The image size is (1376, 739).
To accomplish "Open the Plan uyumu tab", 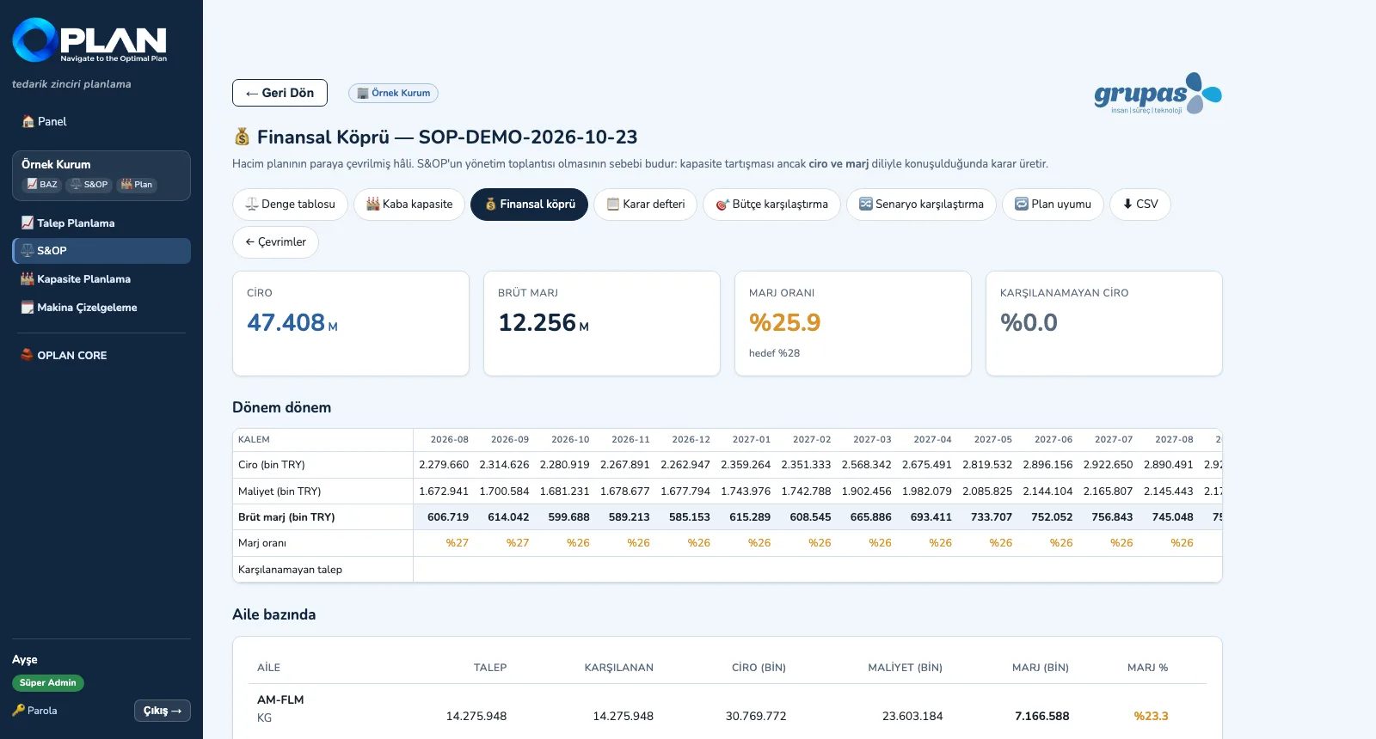I will [x=1053, y=204].
